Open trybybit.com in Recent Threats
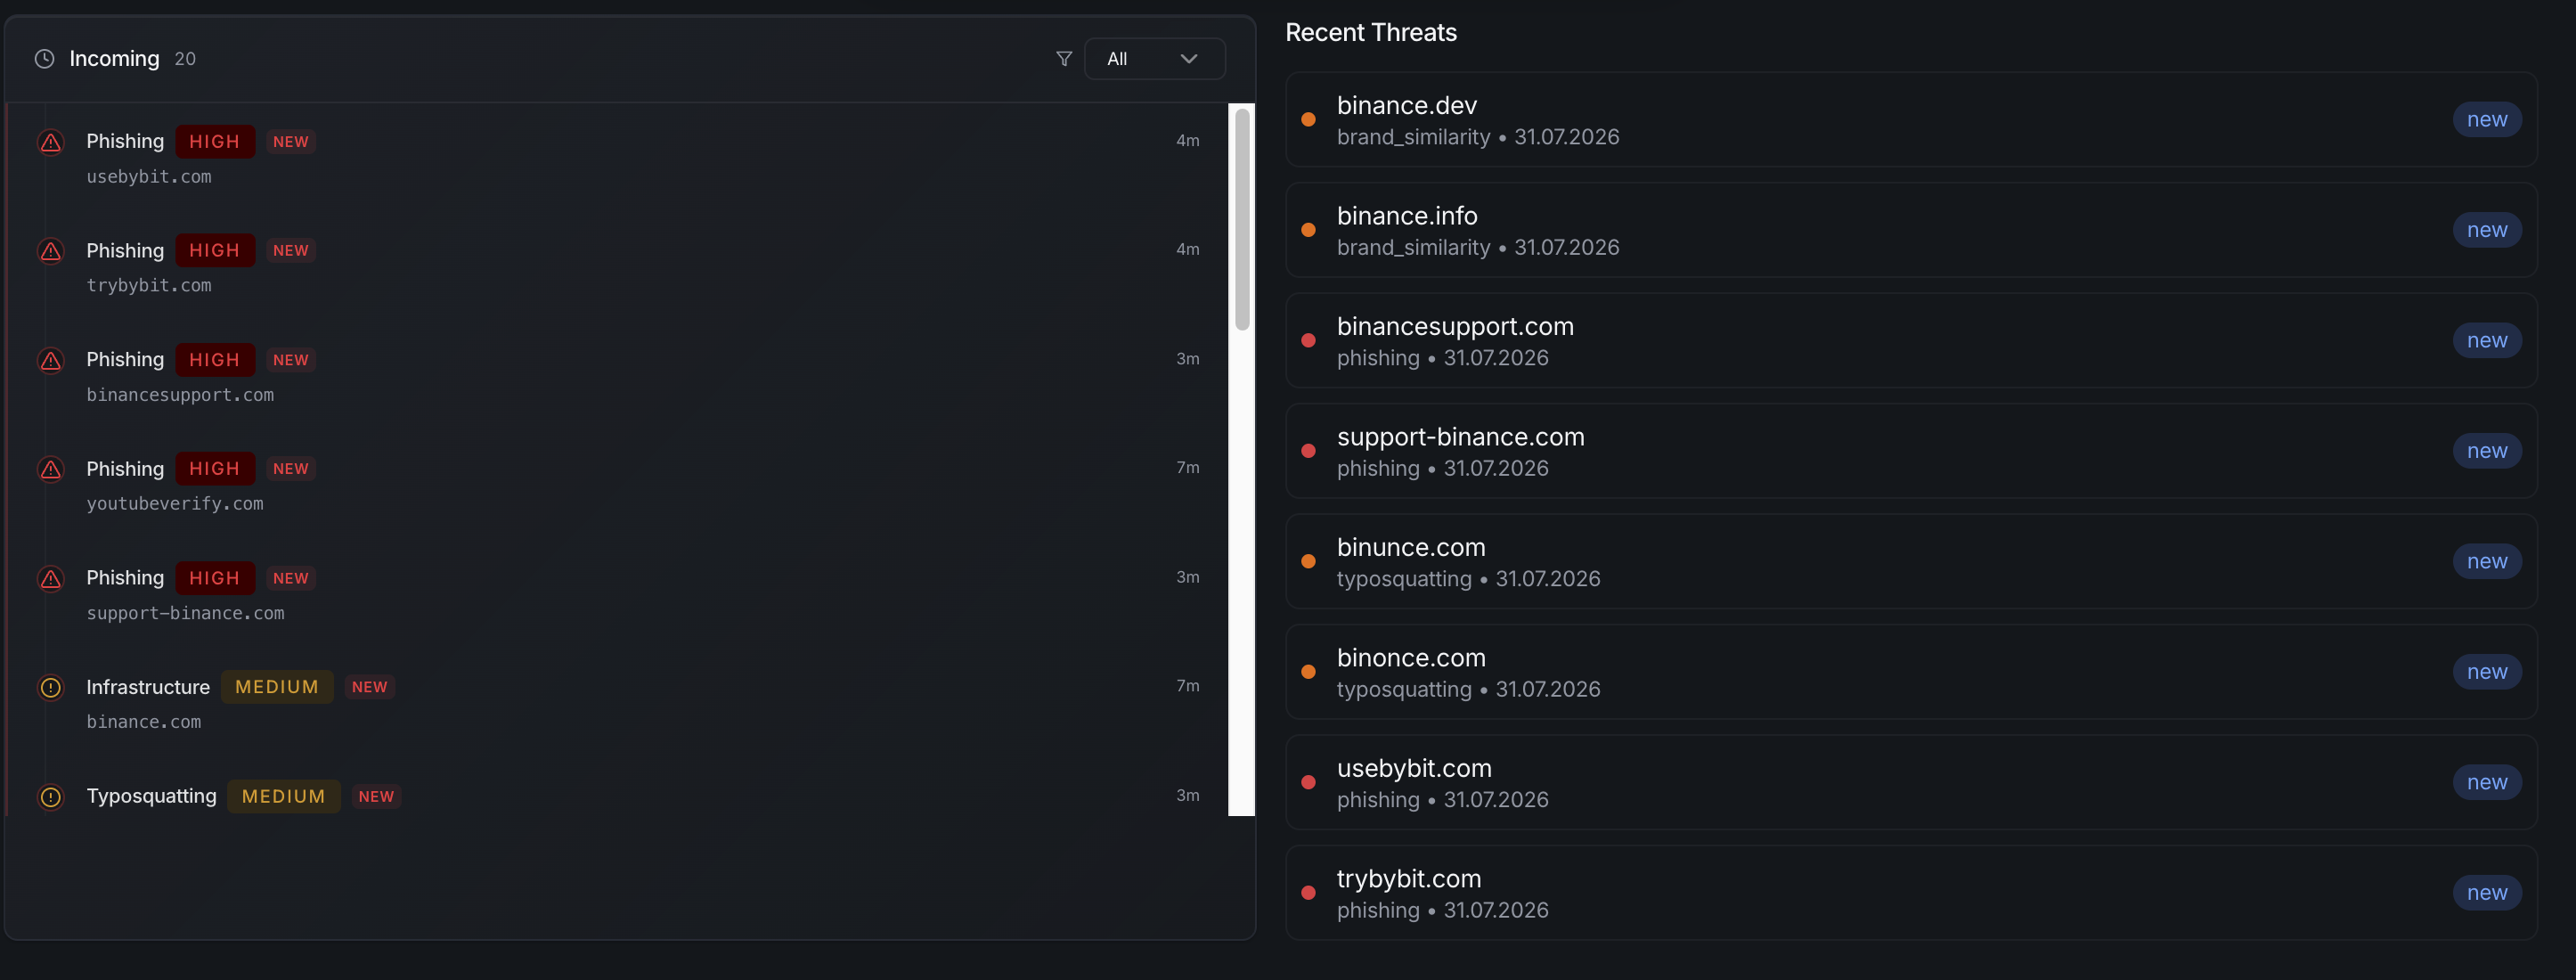This screenshot has width=2576, height=980. pyautogui.click(x=1911, y=893)
